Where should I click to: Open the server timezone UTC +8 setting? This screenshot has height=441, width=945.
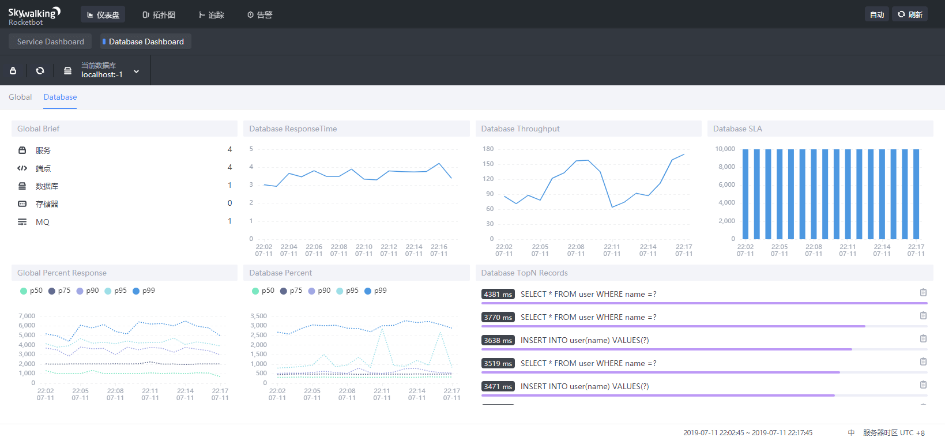(893, 433)
